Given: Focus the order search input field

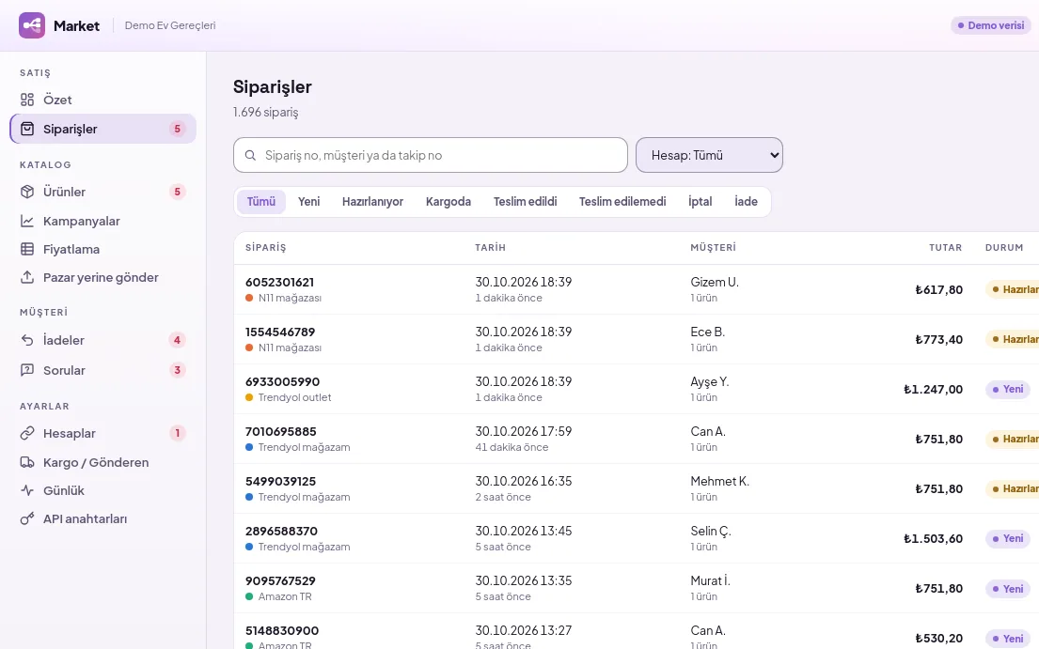Looking at the screenshot, I should (x=431, y=156).
